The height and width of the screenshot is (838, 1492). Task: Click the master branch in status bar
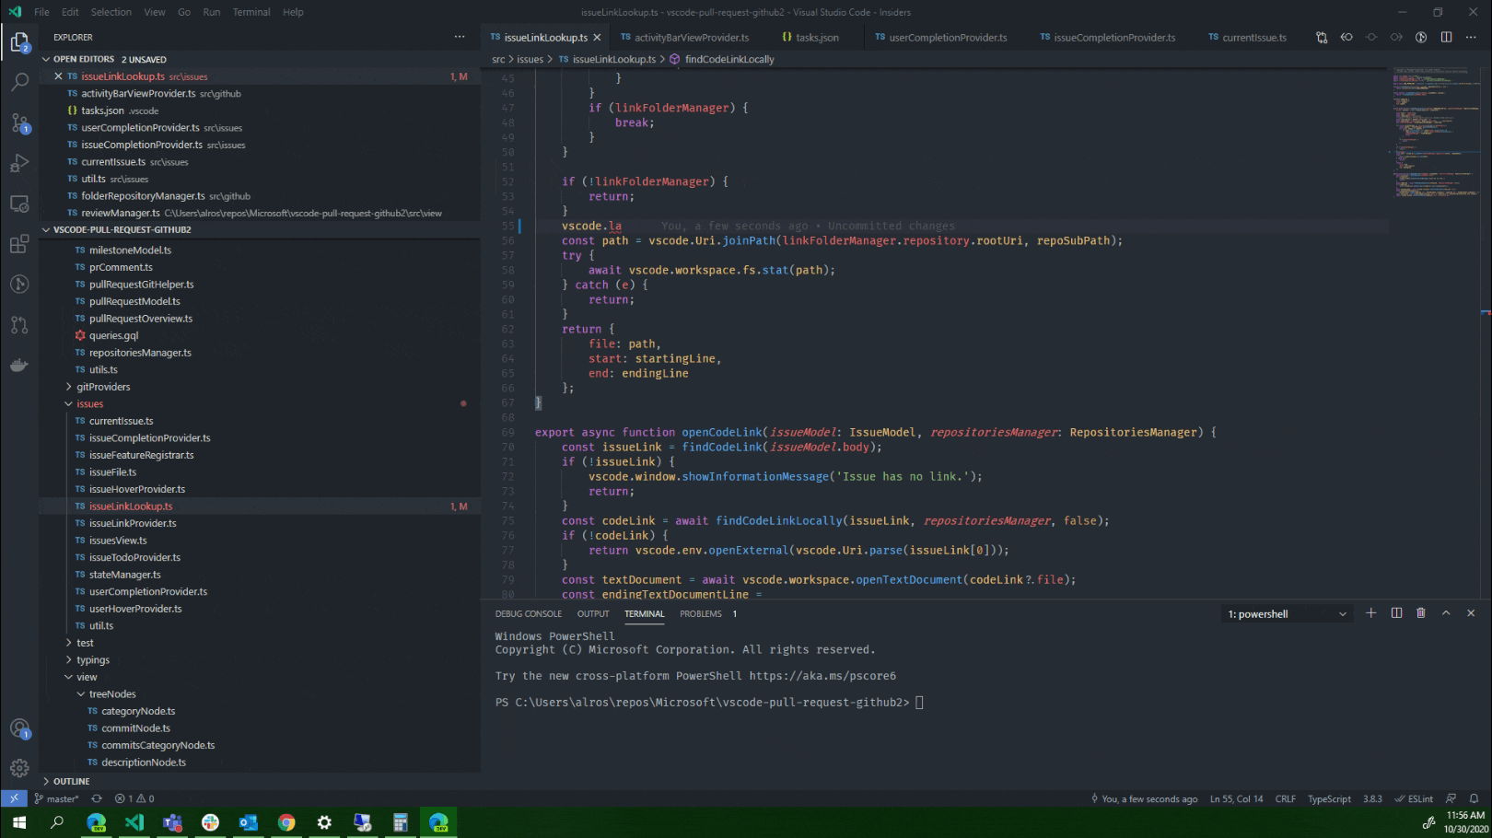(x=56, y=798)
